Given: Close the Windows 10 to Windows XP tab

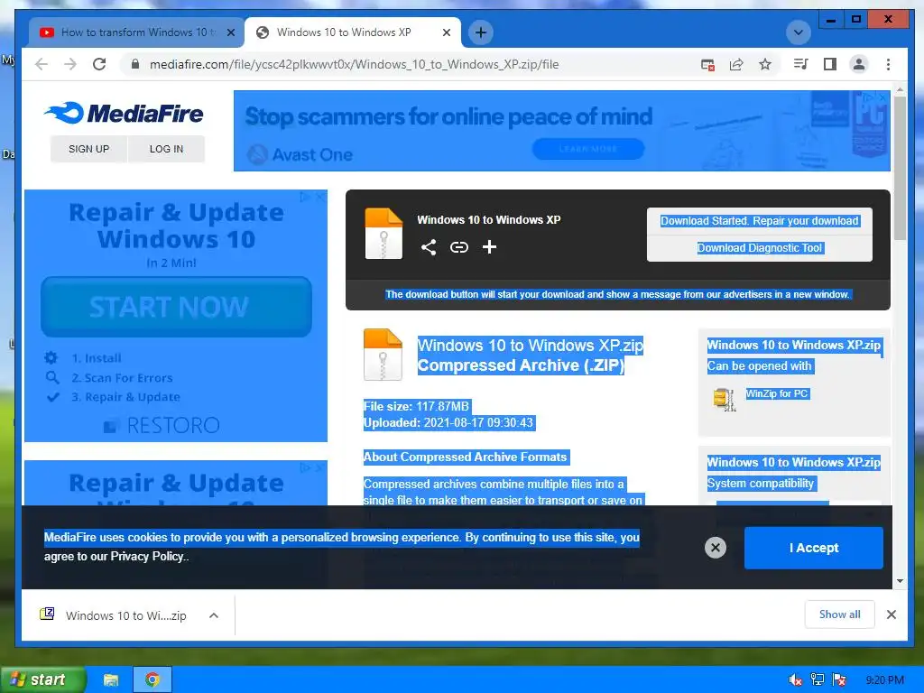Looking at the screenshot, I should [x=447, y=32].
